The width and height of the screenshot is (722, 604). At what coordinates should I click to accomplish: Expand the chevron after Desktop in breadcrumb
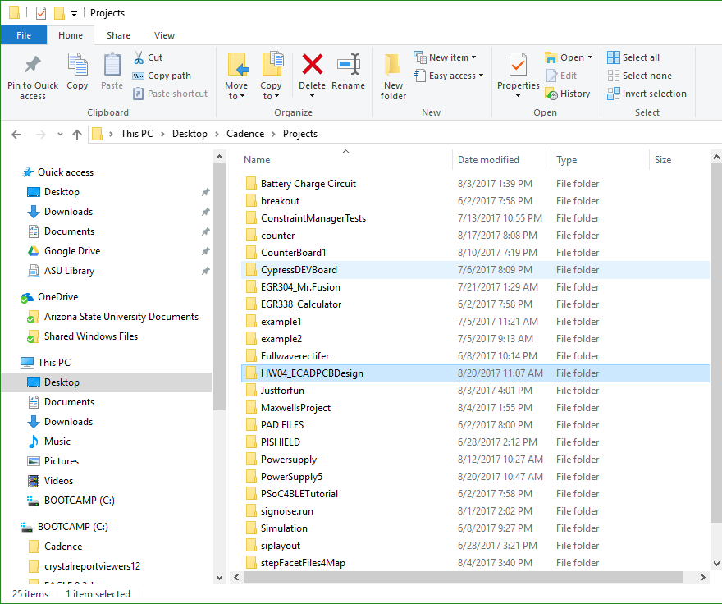coord(217,134)
